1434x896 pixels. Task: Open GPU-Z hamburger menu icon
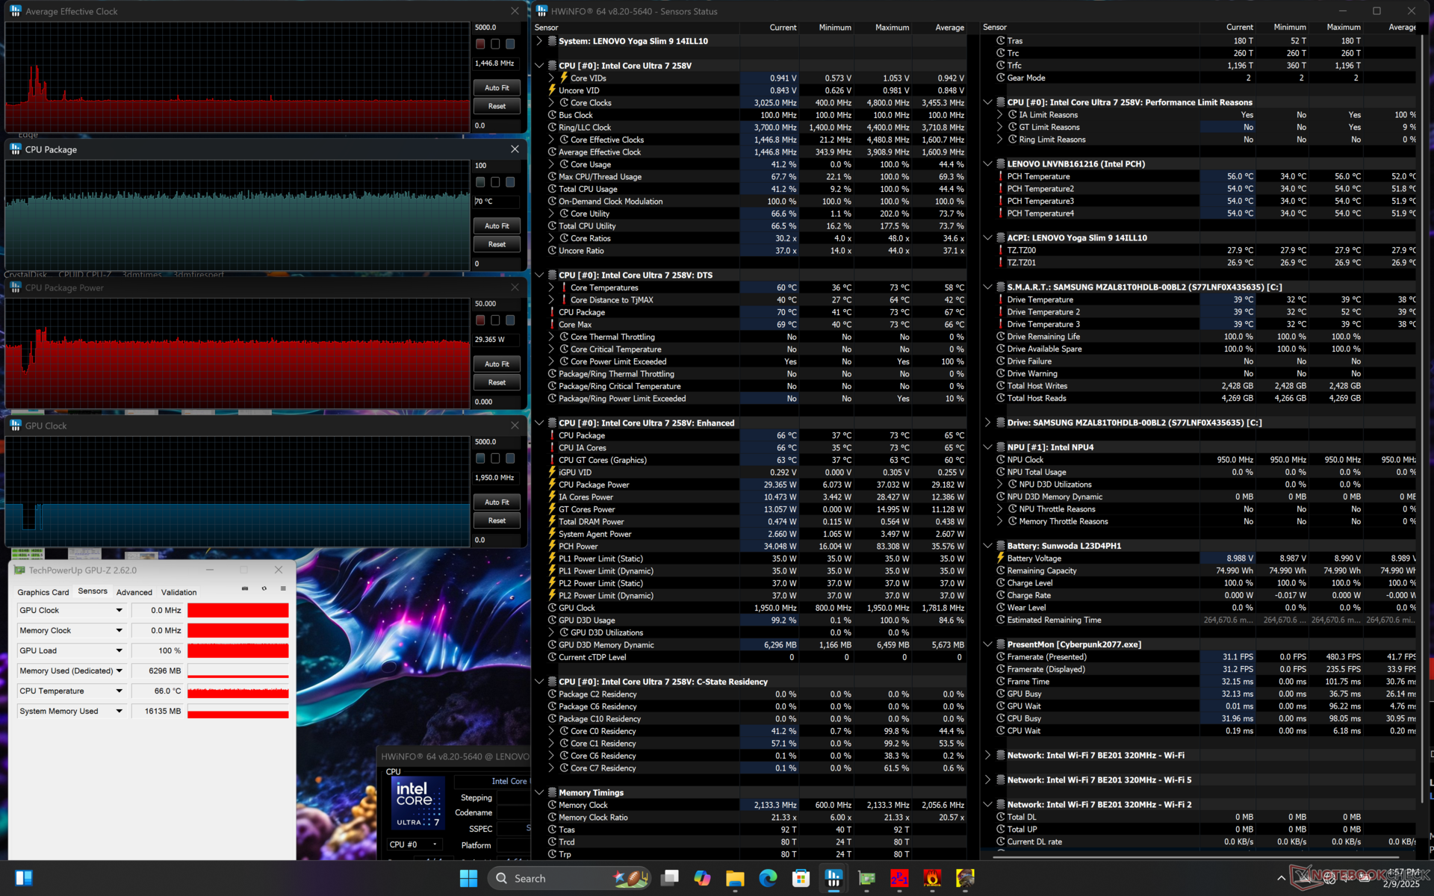(283, 589)
